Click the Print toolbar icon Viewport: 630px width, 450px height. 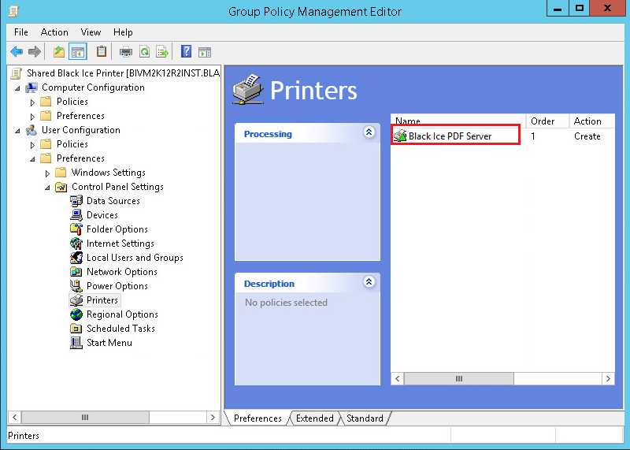(x=126, y=52)
